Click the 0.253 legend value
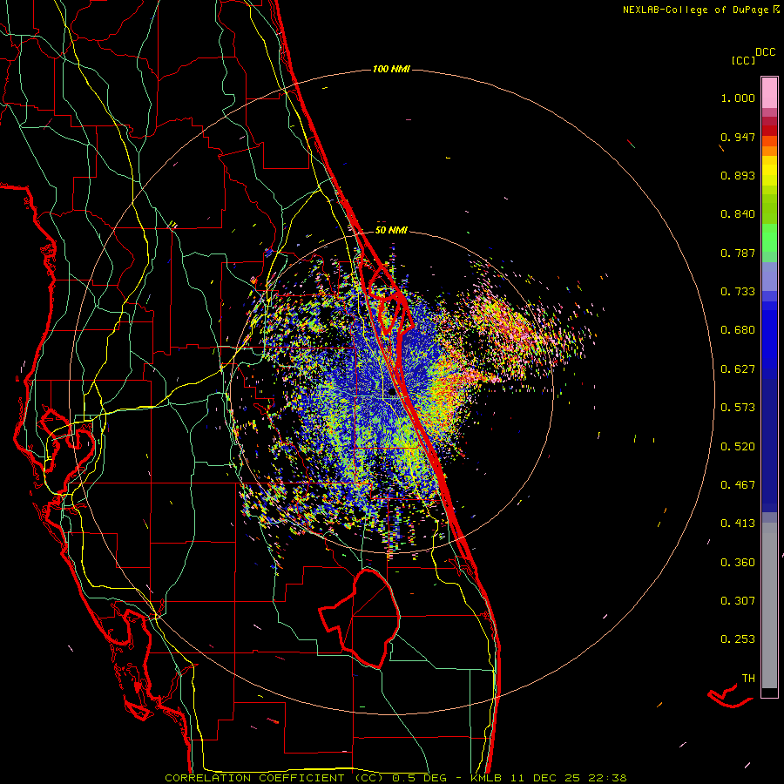The height and width of the screenshot is (784, 784). click(x=738, y=639)
